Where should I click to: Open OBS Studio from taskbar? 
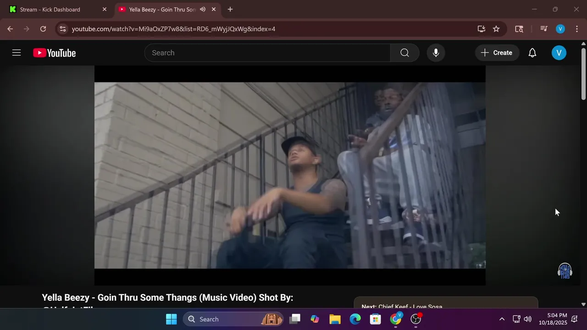tap(416, 319)
